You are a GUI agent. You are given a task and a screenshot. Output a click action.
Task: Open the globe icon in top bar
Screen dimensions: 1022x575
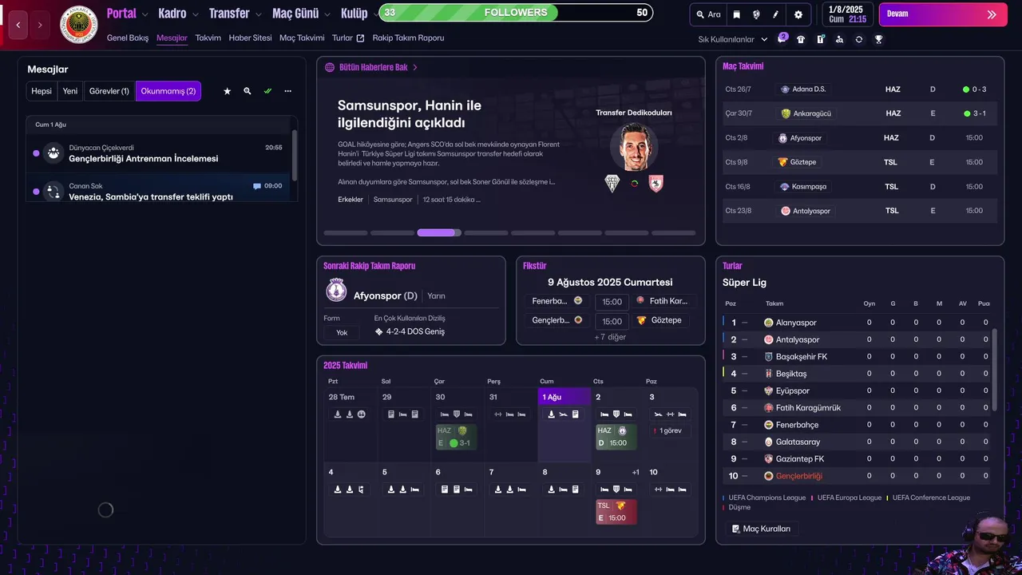[x=756, y=14]
